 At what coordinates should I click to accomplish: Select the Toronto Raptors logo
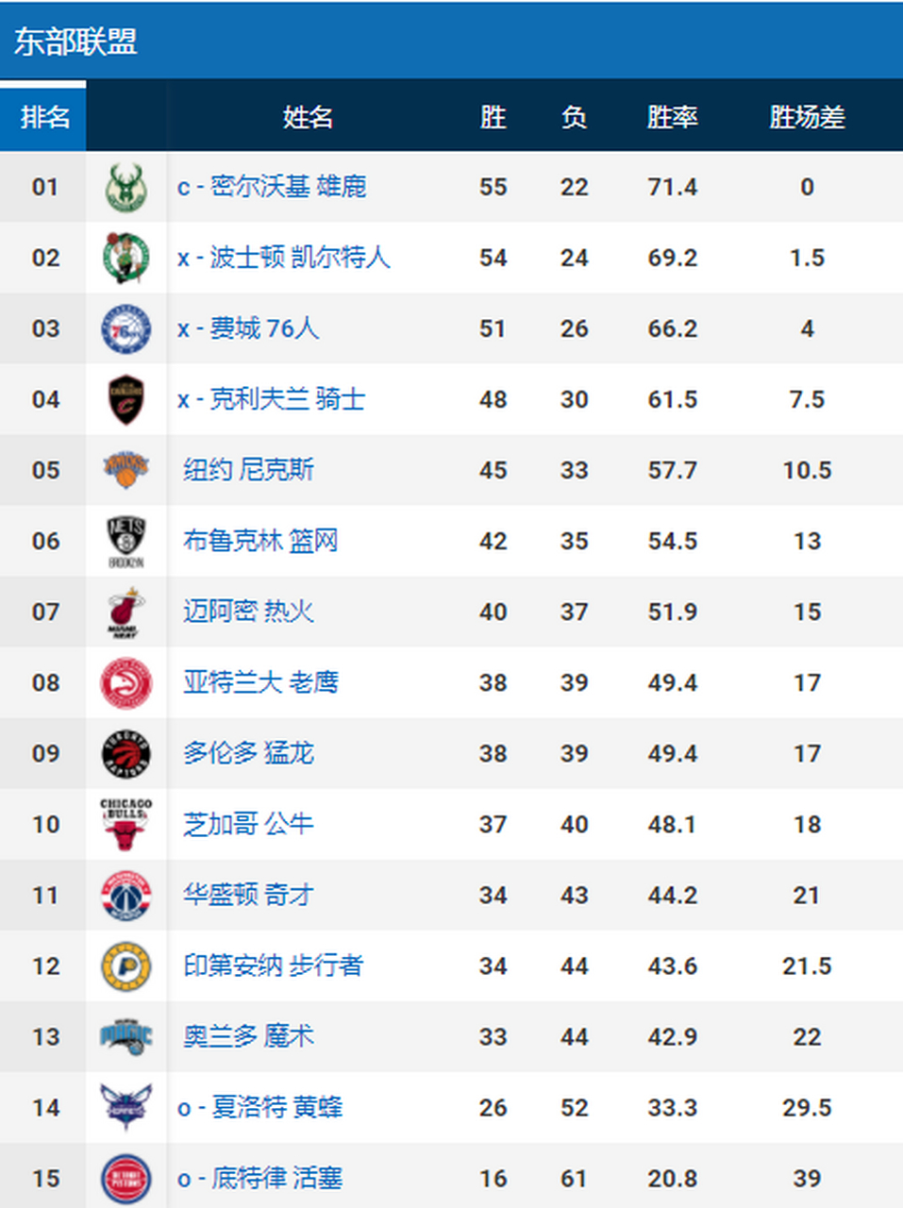127,753
